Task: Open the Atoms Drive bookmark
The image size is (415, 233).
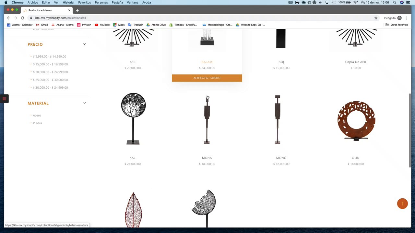Action: 156,25
